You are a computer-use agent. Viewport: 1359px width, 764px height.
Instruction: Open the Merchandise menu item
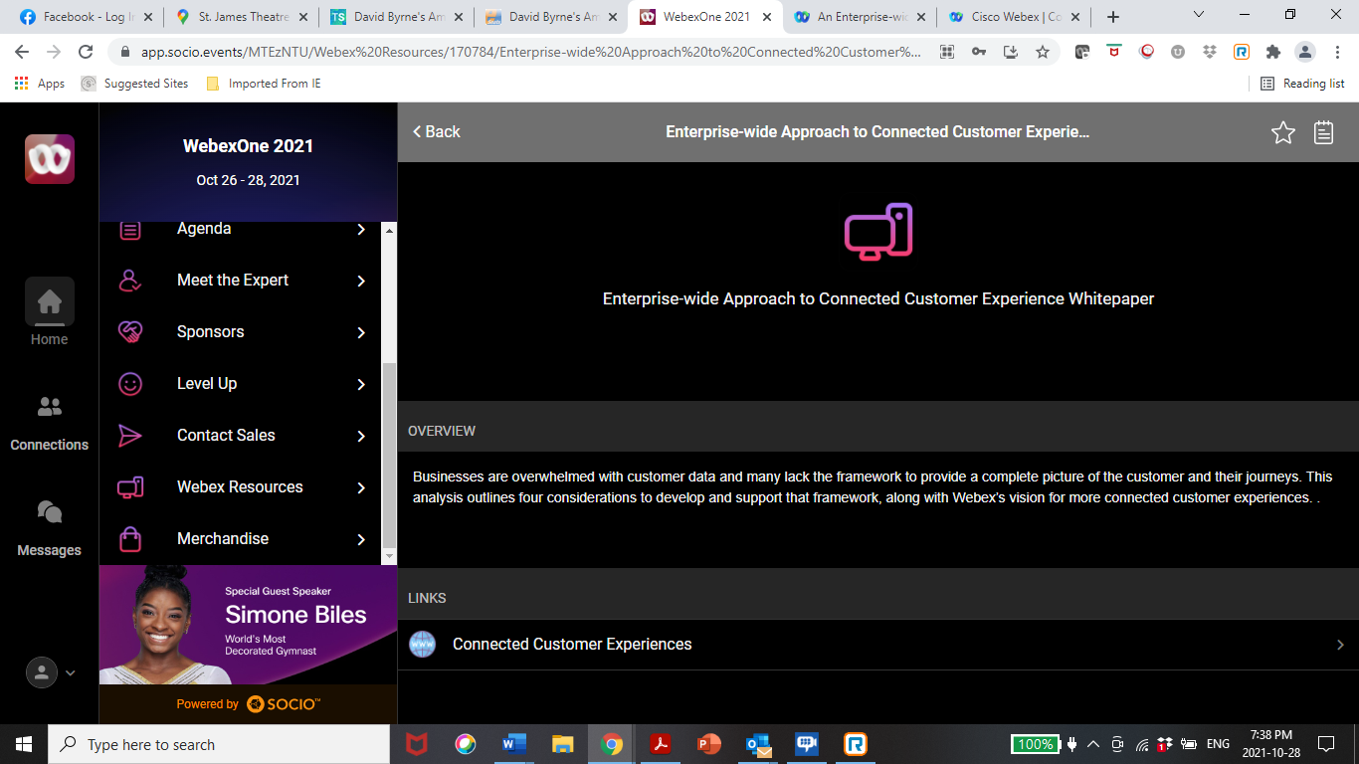[241, 539]
